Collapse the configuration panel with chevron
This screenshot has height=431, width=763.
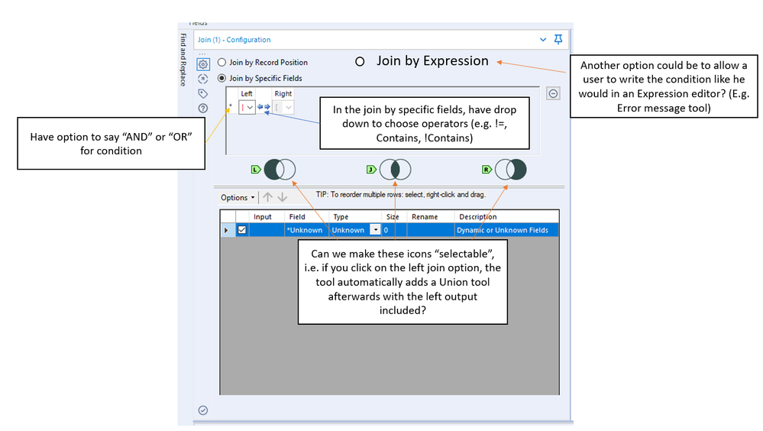(x=543, y=40)
